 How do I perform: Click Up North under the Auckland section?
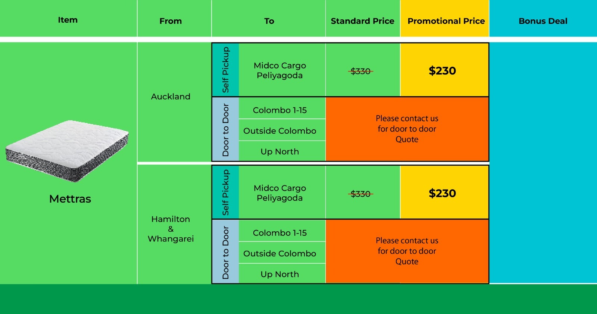pos(280,152)
